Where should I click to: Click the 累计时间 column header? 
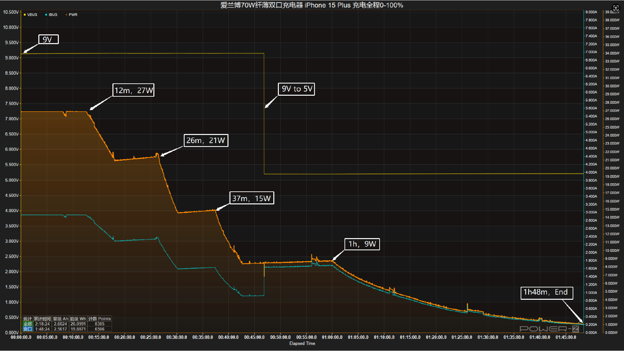42,319
